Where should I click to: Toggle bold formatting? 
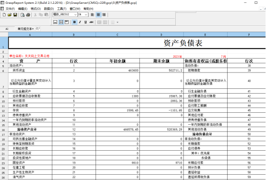(x=74, y=22)
